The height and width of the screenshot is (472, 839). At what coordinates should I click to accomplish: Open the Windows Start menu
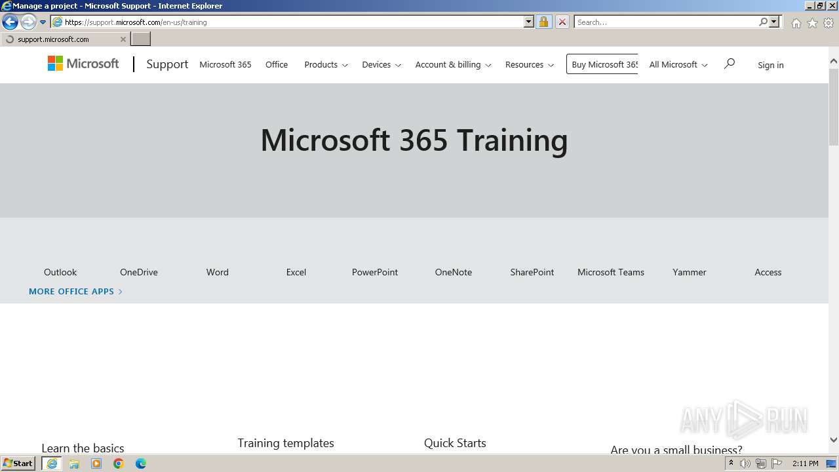[x=18, y=463]
